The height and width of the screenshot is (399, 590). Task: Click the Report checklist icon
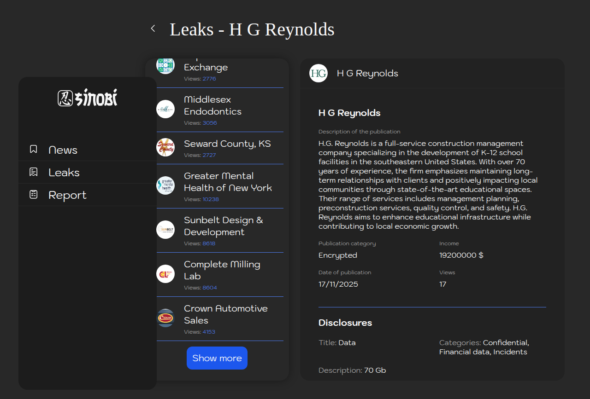click(x=34, y=195)
